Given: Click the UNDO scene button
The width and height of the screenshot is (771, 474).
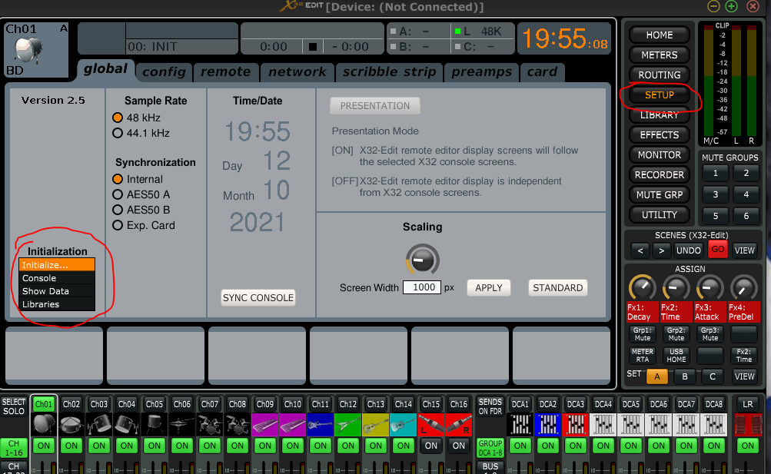Looking at the screenshot, I should pos(689,250).
